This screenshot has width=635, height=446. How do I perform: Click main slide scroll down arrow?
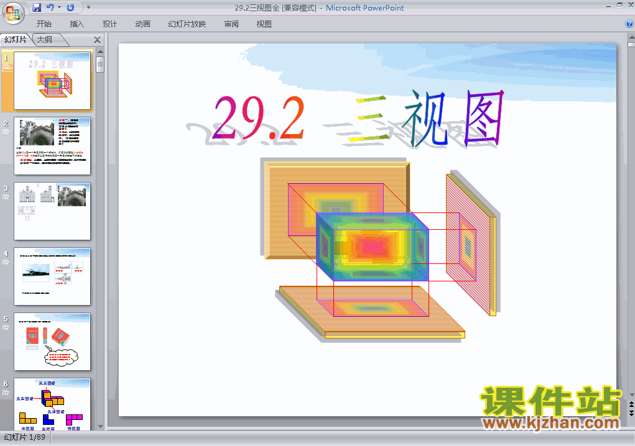click(631, 395)
